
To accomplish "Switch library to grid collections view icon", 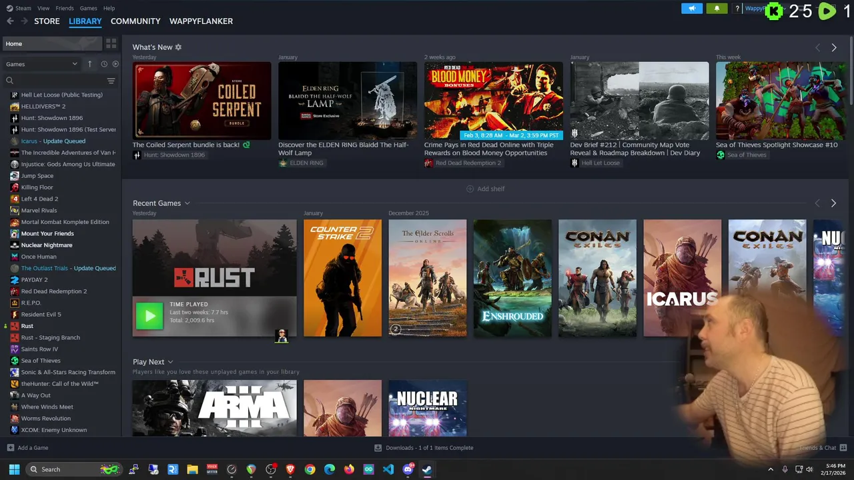I will (111, 43).
